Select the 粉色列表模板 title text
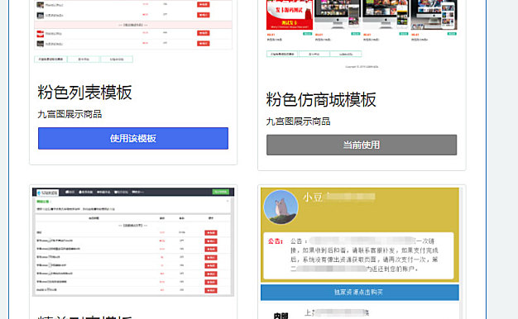 pyautogui.click(x=84, y=93)
